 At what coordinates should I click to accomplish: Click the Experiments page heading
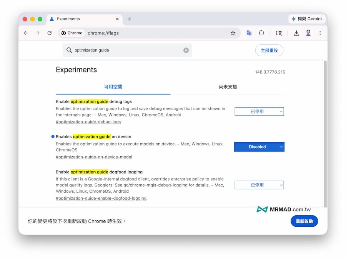pos(77,70)
